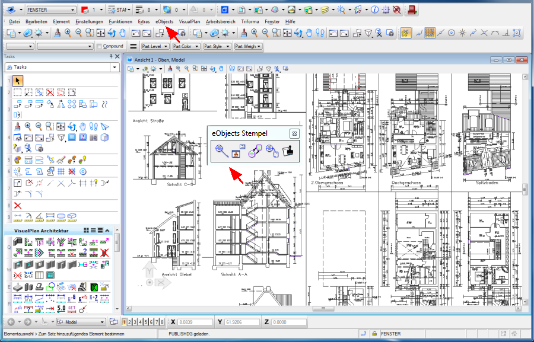Open the Part Color dropdown
This screenshot has height=342, width=534.
click(186, 46)
